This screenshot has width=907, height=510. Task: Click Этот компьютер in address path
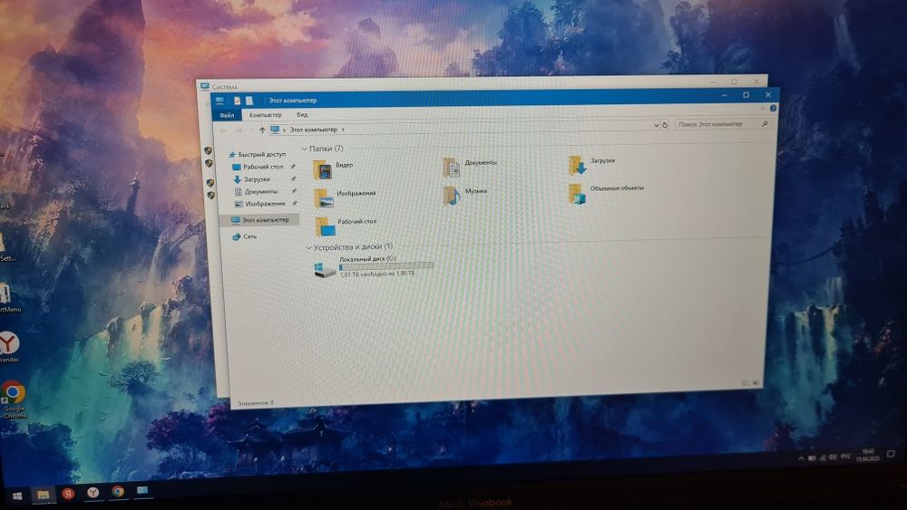point(314,130)
